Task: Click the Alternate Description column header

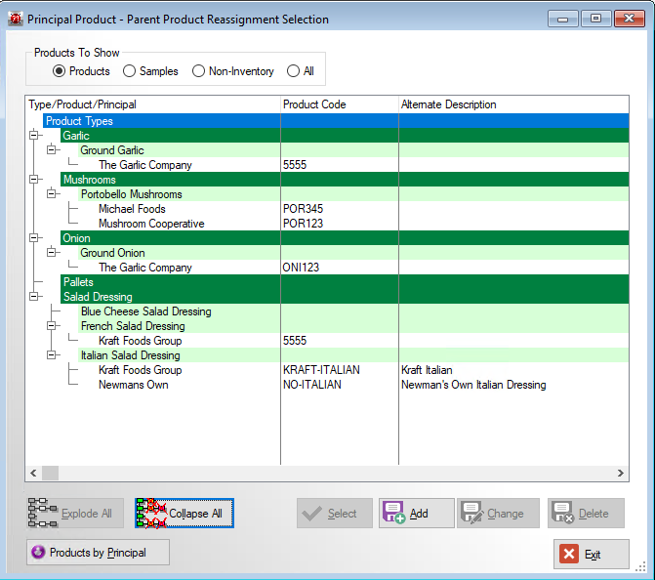Action: click(513, 104)
